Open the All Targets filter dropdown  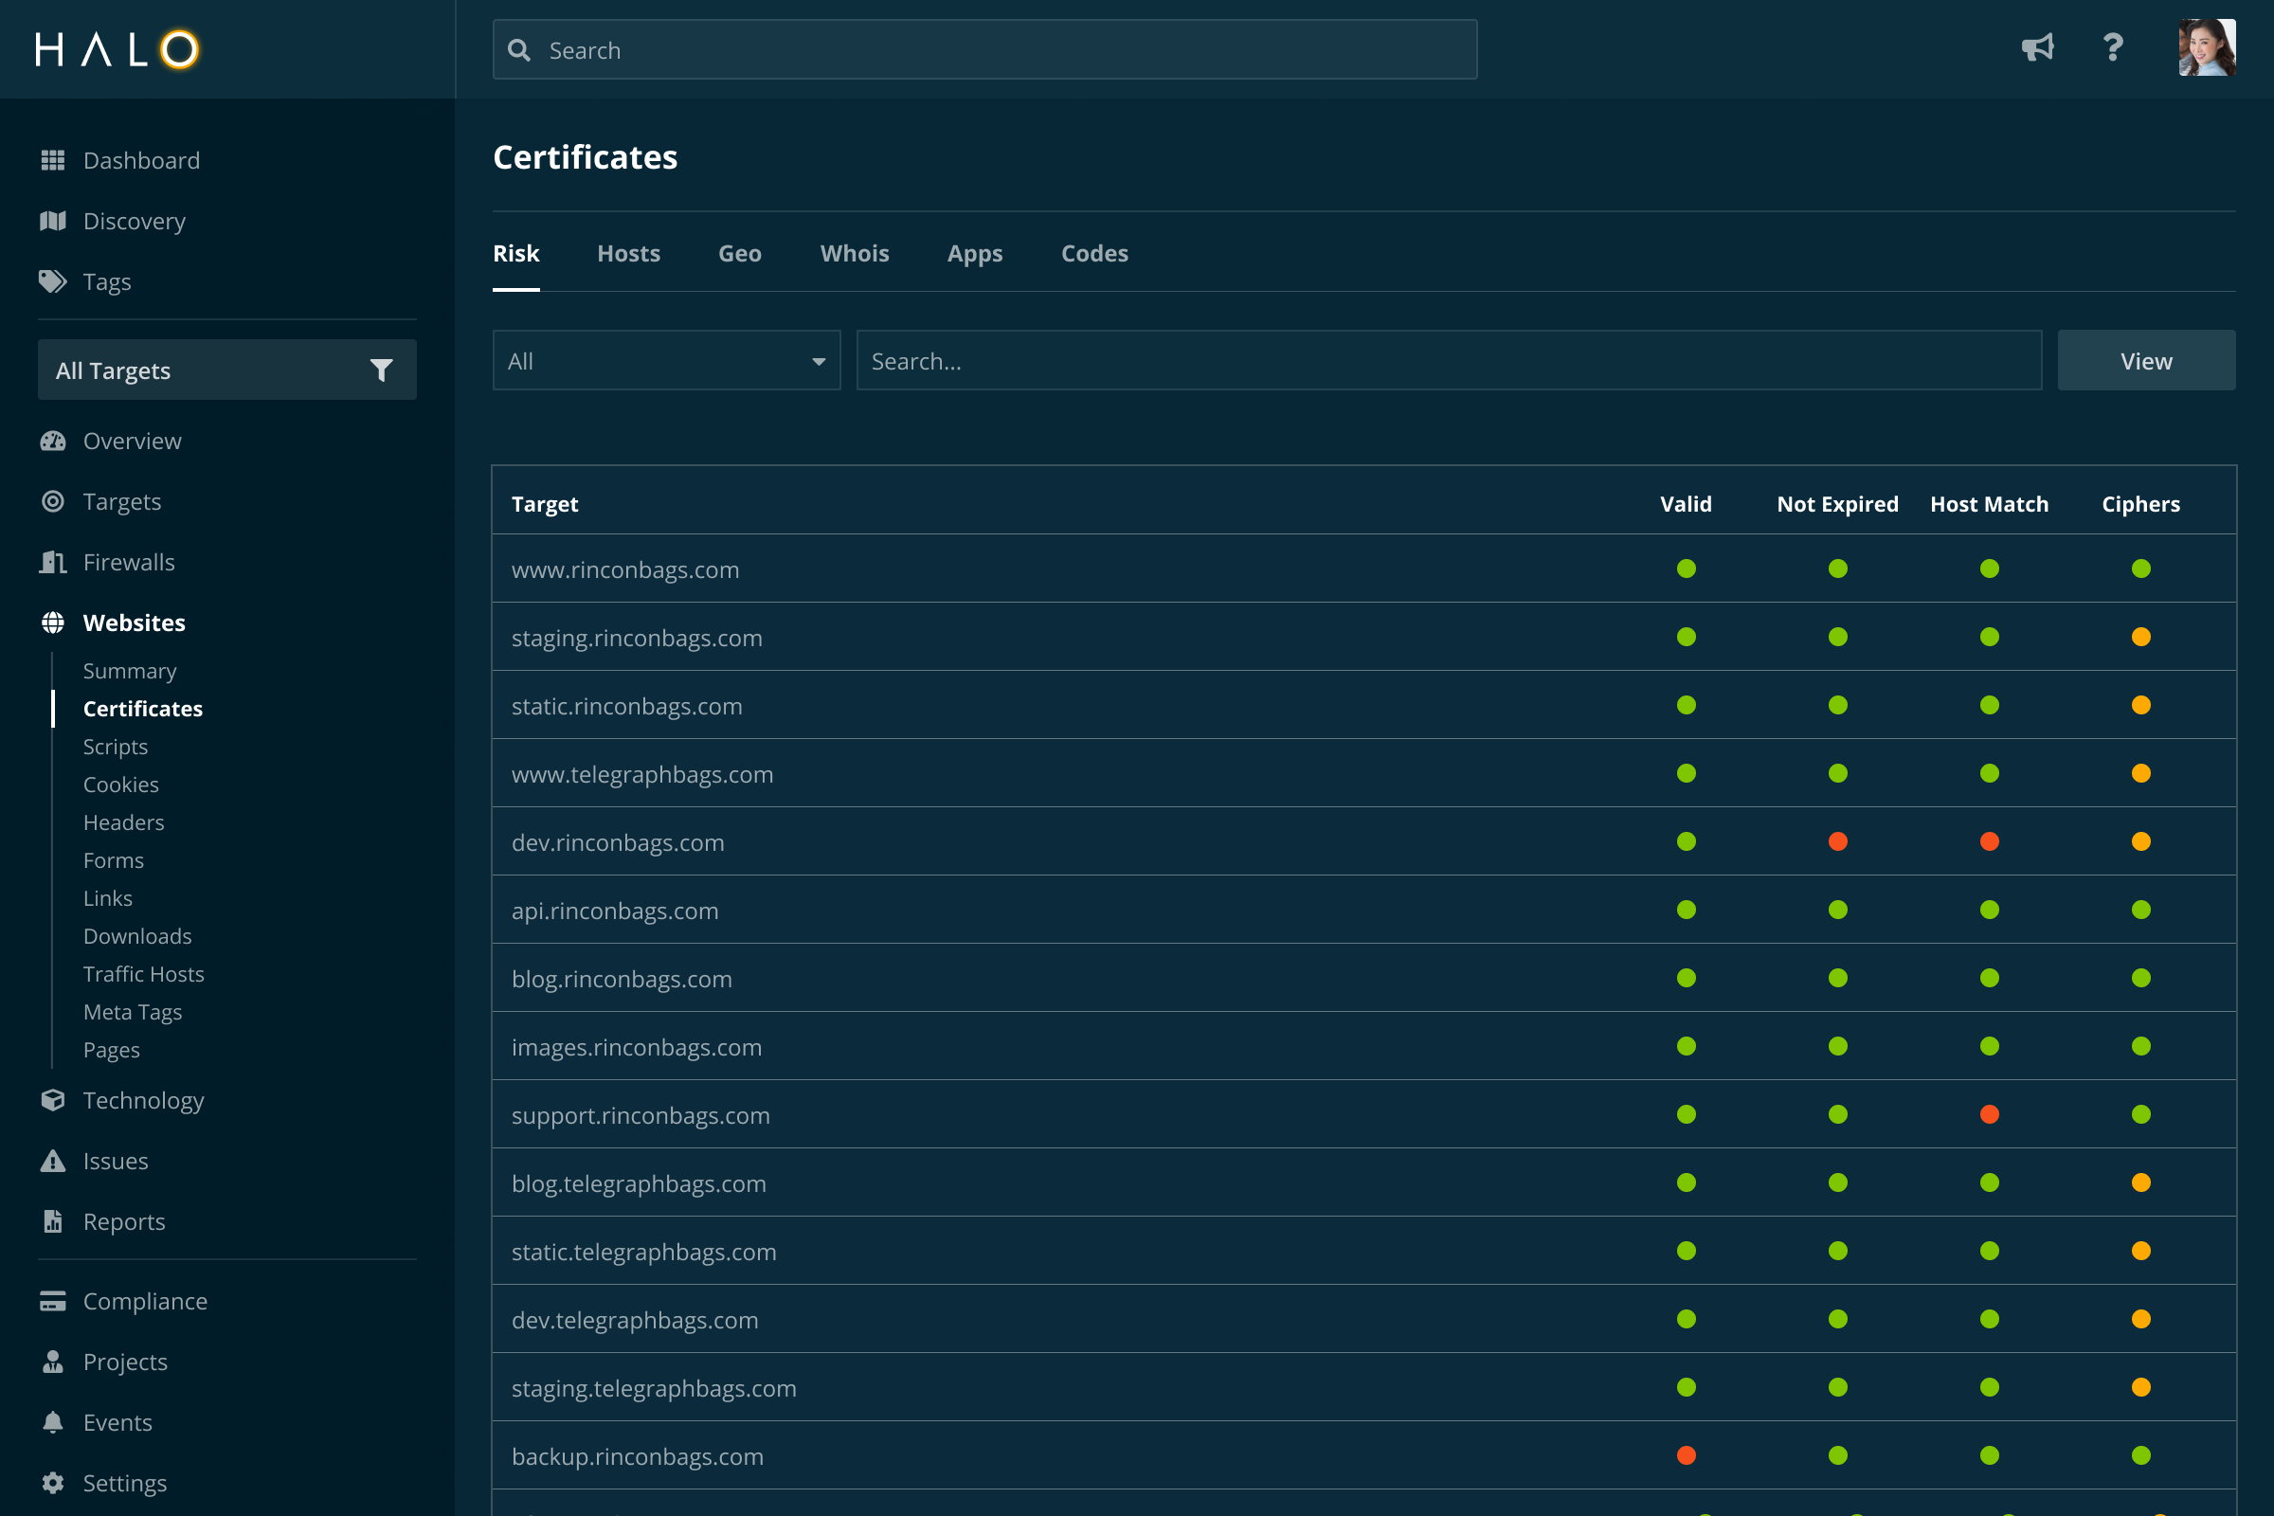click(x=227, y=370)
